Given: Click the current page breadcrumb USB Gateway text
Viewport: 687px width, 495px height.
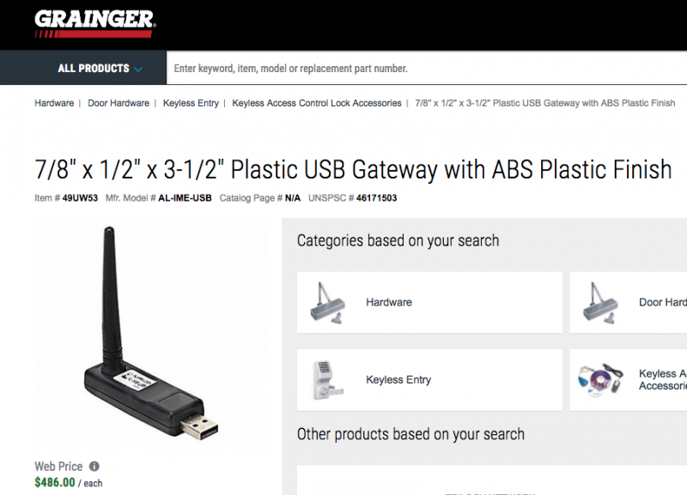Looking at the screenshot, I should [x=545, y=103].
